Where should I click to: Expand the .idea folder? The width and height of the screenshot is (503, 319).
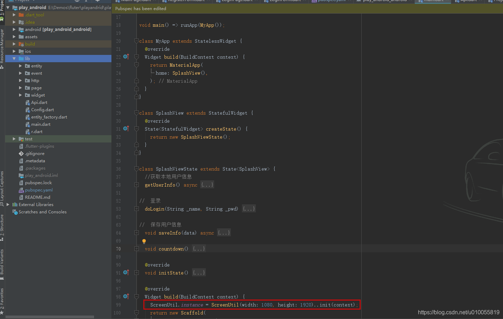[x=14, y=22]
